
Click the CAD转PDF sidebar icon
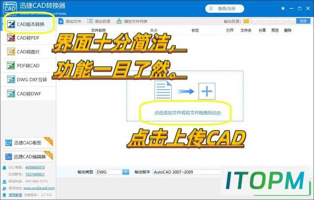point(11,38)
